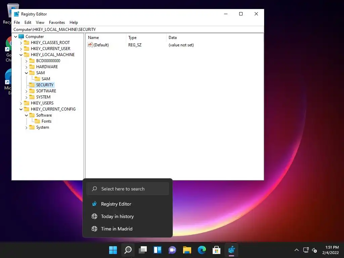The height and width of the screenshot is (258, 344).
Task: Click the (Default) string value icon
Action: pyautogui.click(x=90, y=45)
